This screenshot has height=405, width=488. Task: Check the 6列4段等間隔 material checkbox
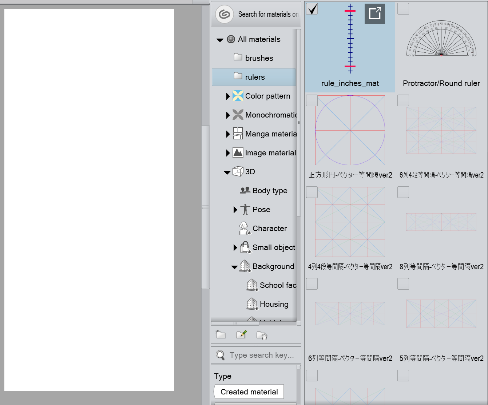tap(403, 100)
